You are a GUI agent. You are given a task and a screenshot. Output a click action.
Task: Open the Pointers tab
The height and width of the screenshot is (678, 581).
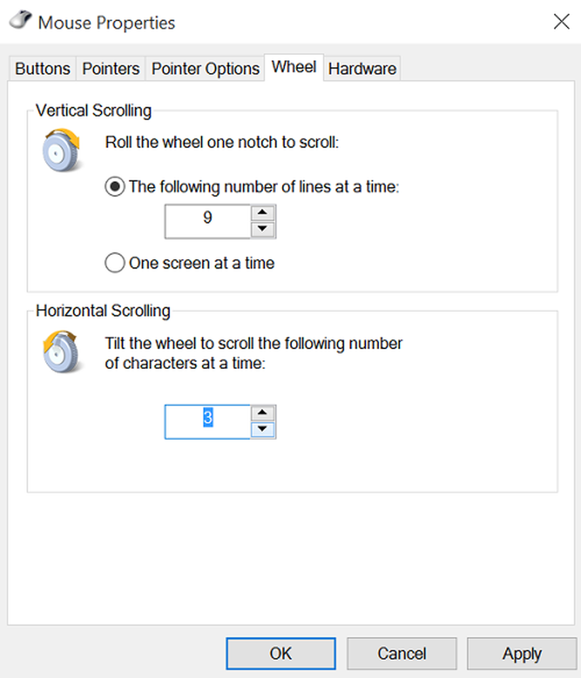coord(111,68)
